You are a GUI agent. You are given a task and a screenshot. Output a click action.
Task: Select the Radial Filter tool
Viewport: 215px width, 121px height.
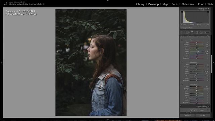[201, 32]
